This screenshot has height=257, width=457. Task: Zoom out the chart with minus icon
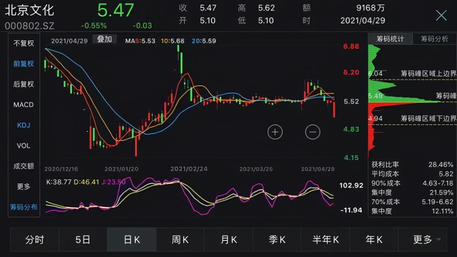[312, 132]
